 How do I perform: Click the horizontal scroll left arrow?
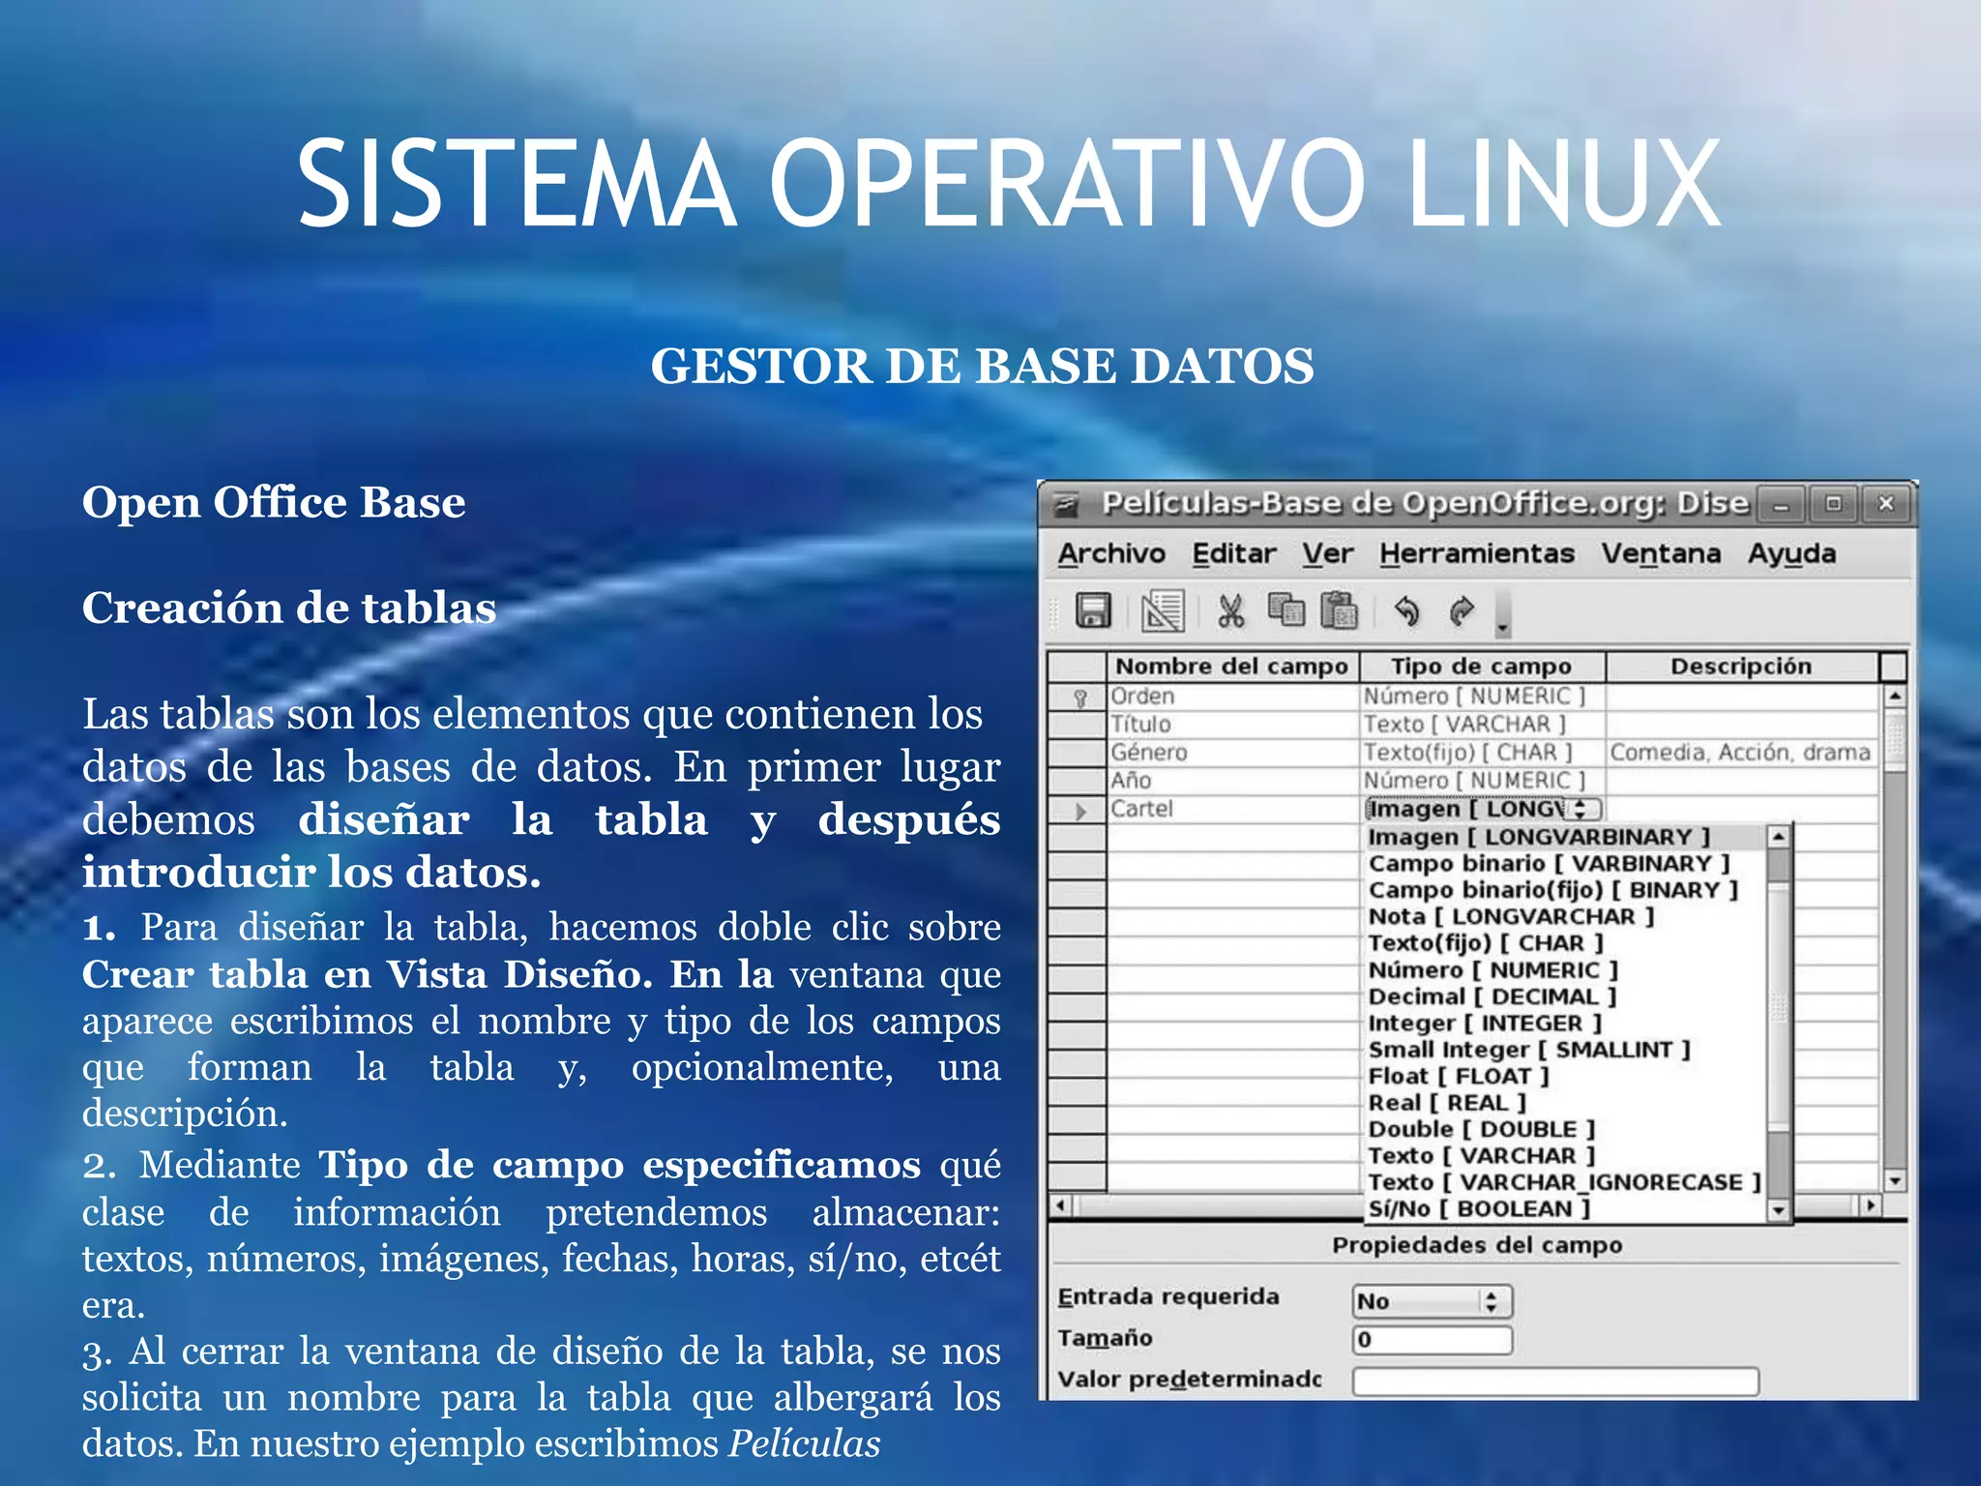(x=1061, y=1205)
